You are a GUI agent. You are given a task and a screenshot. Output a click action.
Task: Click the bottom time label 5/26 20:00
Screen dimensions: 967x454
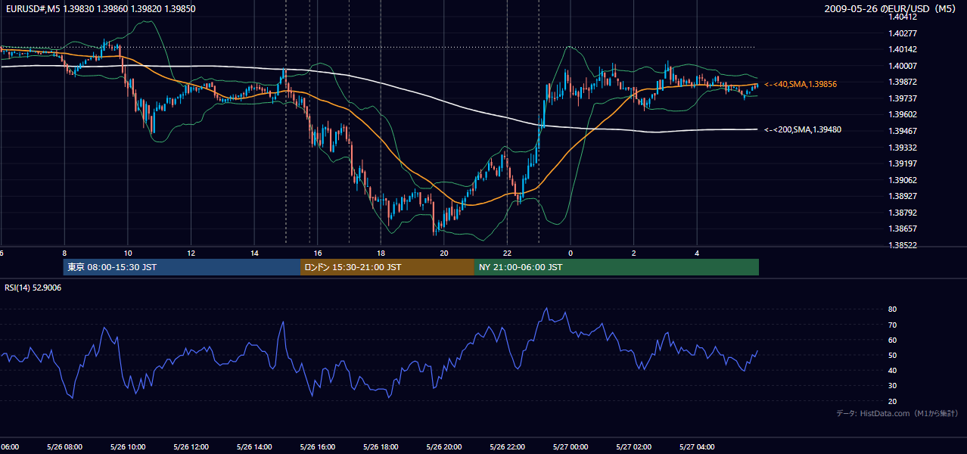[x=444, y=447]
